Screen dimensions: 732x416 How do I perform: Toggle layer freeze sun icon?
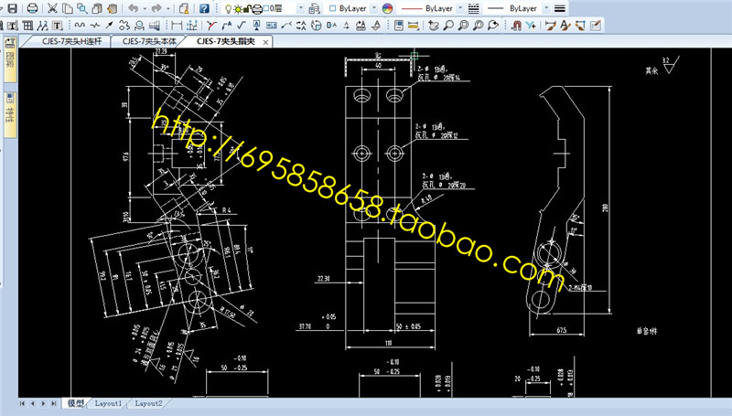(238, 8)
